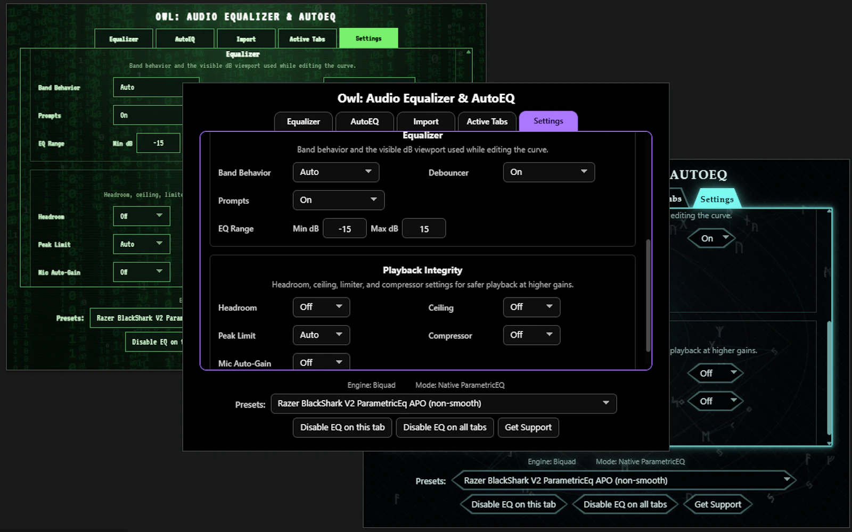852x532 pixels.
Task: Open Headroom dropdown in green matrix window
Action: click(x=142, y=216)
